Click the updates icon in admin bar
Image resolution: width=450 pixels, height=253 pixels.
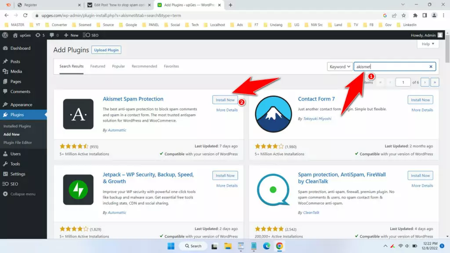point(40,35)
